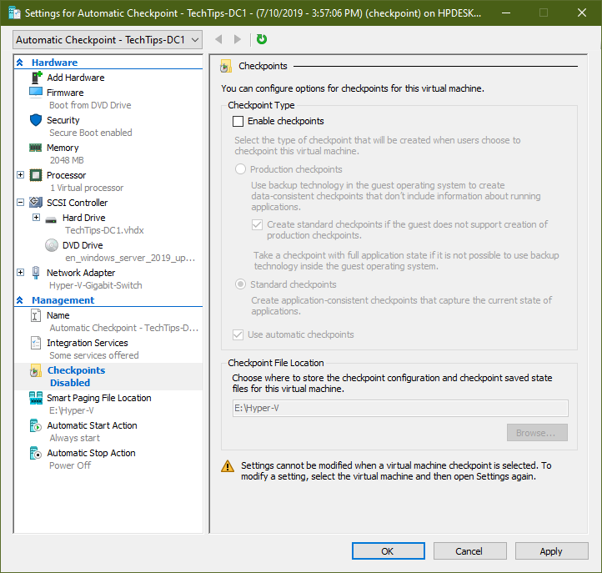602x573 pixels.
Task: Click the Apply button
Action: point(552,551)
